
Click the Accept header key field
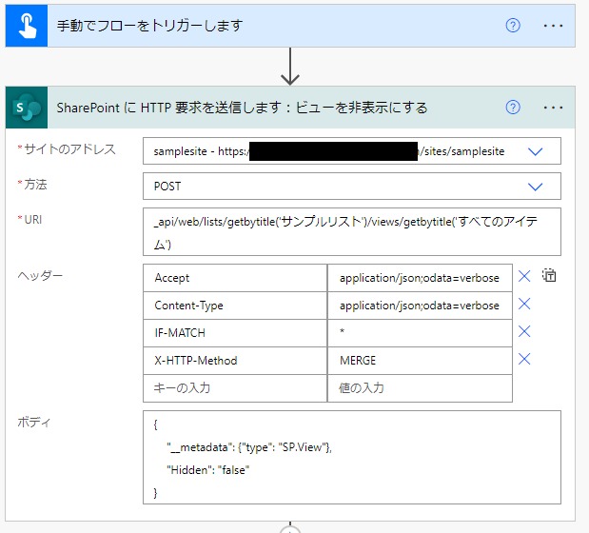pos(235,278)
